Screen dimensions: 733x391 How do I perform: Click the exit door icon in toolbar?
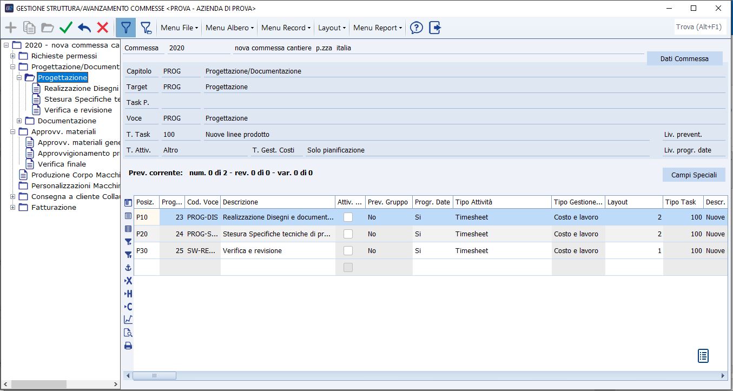(x=435, y=28)
